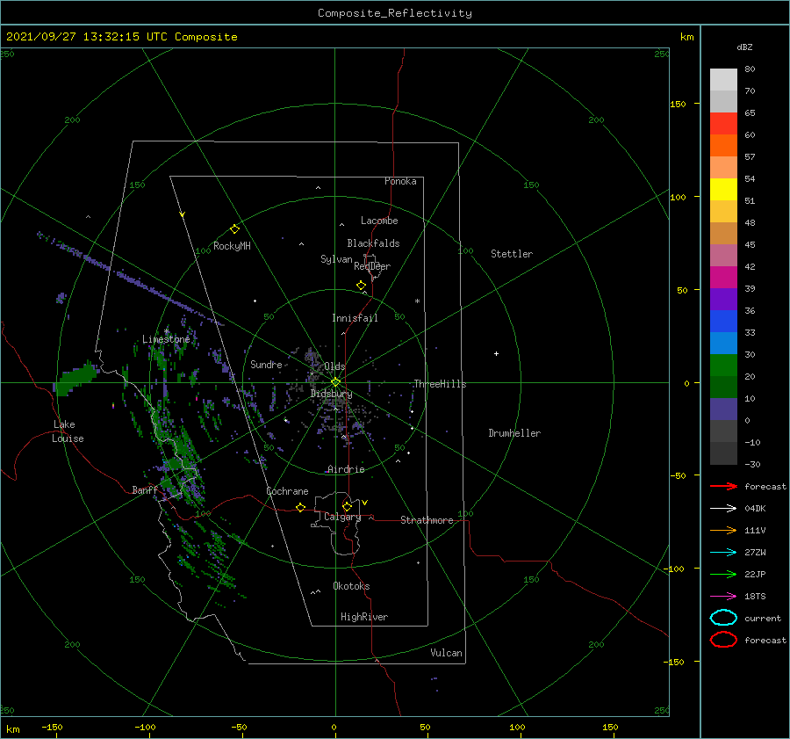Click the ThreeHills label
790x739 pixels.
click(x=441, y=384)
